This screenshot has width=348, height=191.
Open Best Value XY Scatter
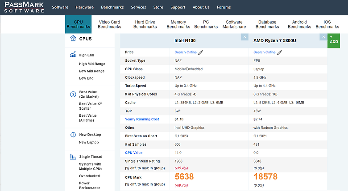point(91,106)
